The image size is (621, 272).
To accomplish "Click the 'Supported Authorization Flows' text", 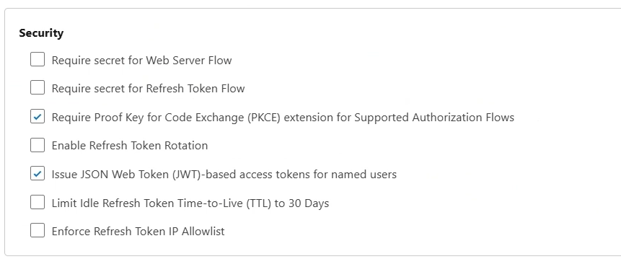I will pos(434,117).
